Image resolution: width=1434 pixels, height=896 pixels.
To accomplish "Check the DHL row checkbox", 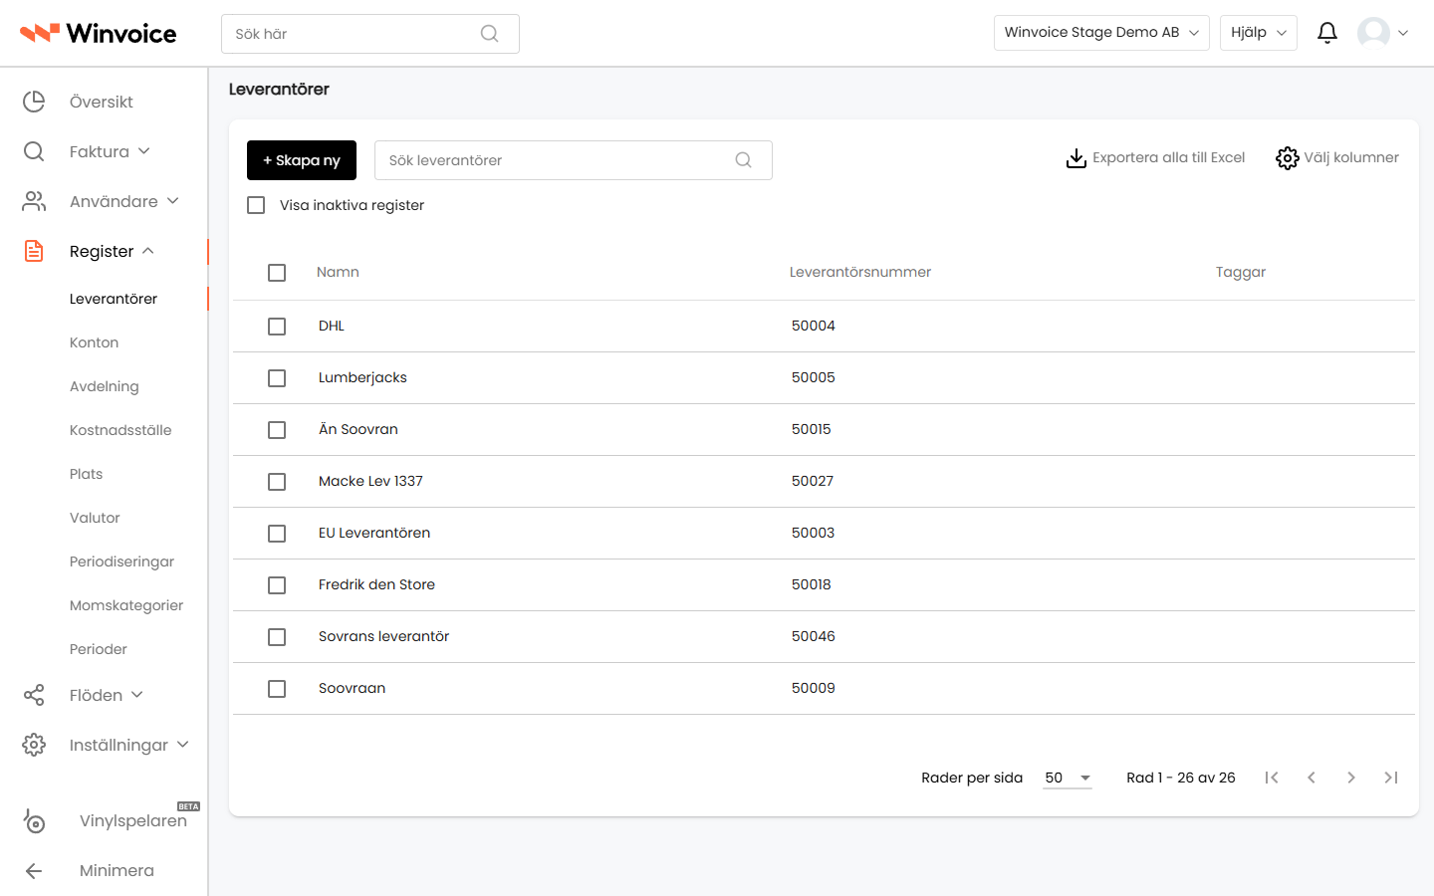I will pyautogui.click(x=277, y=327).
